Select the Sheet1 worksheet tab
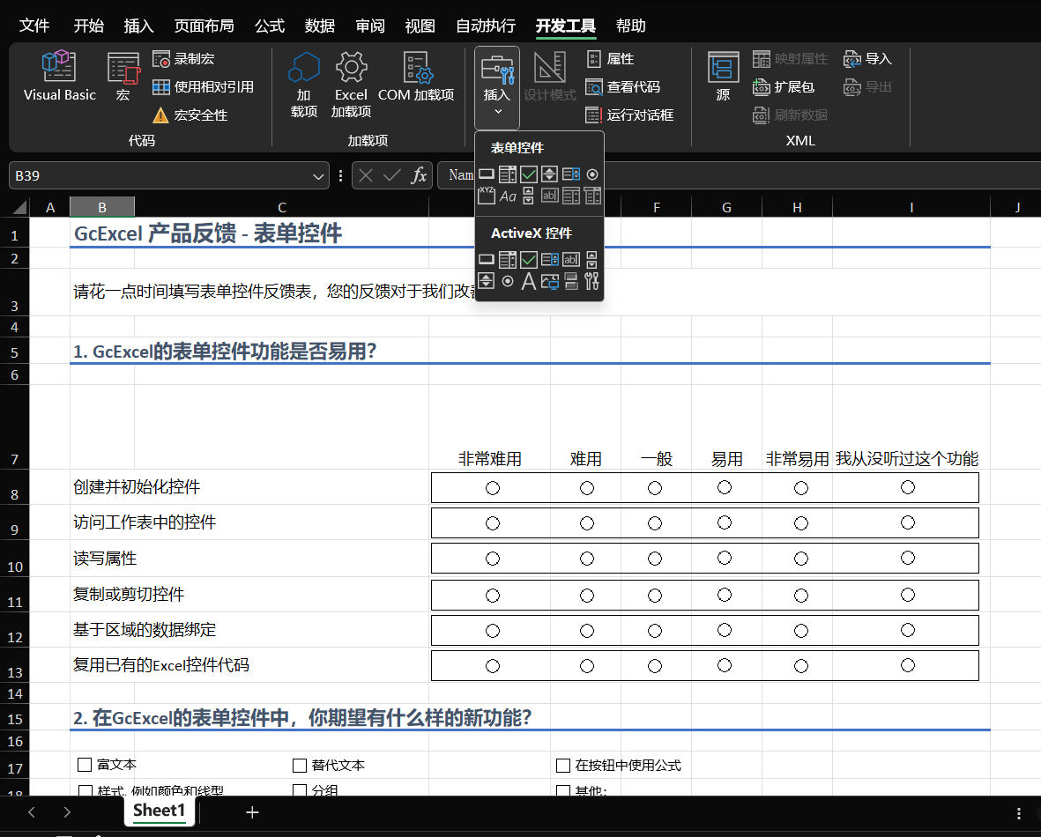The width and height of the screenshot is (1041, 837). [159, 811]
